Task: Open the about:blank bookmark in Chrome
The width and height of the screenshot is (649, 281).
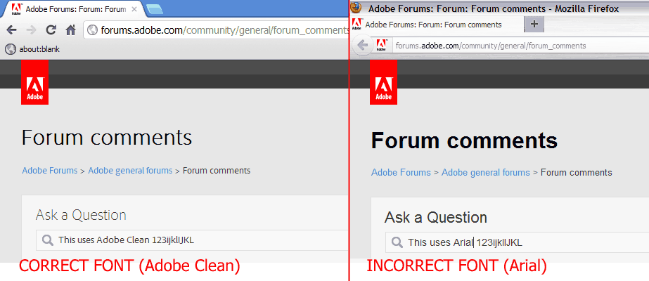Action: [x=32, y=49]
